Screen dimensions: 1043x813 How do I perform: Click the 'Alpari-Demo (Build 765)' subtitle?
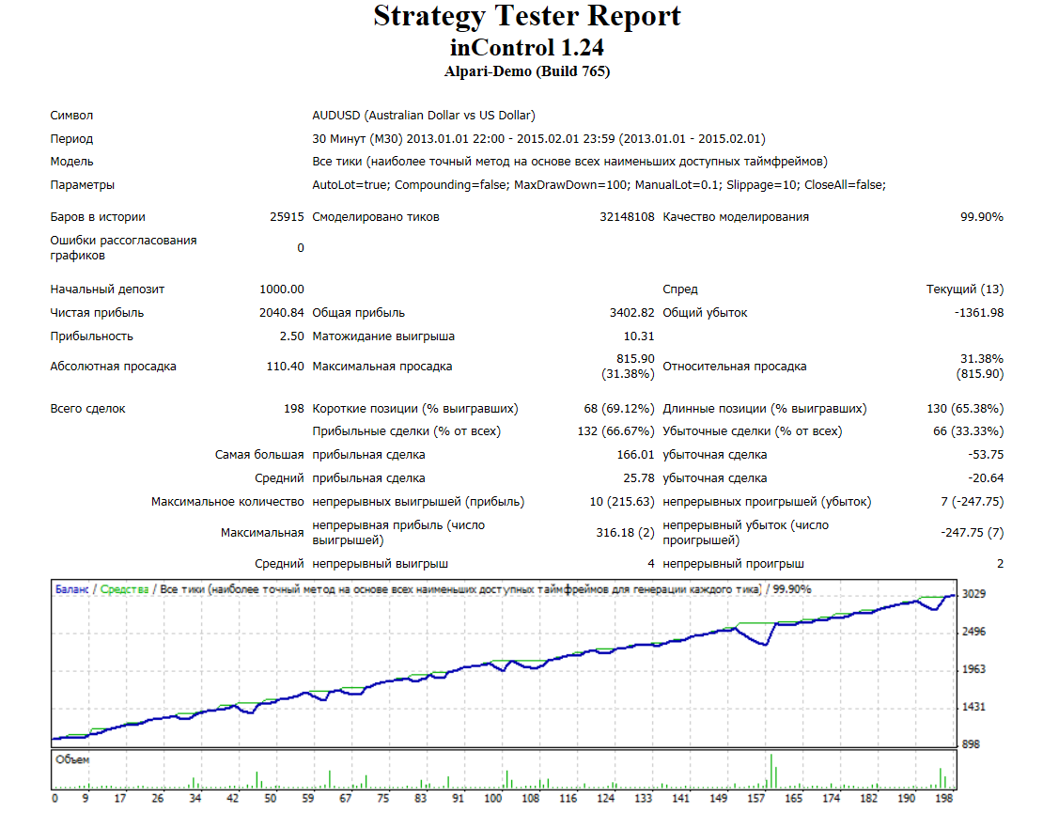[x=527, y=71]
